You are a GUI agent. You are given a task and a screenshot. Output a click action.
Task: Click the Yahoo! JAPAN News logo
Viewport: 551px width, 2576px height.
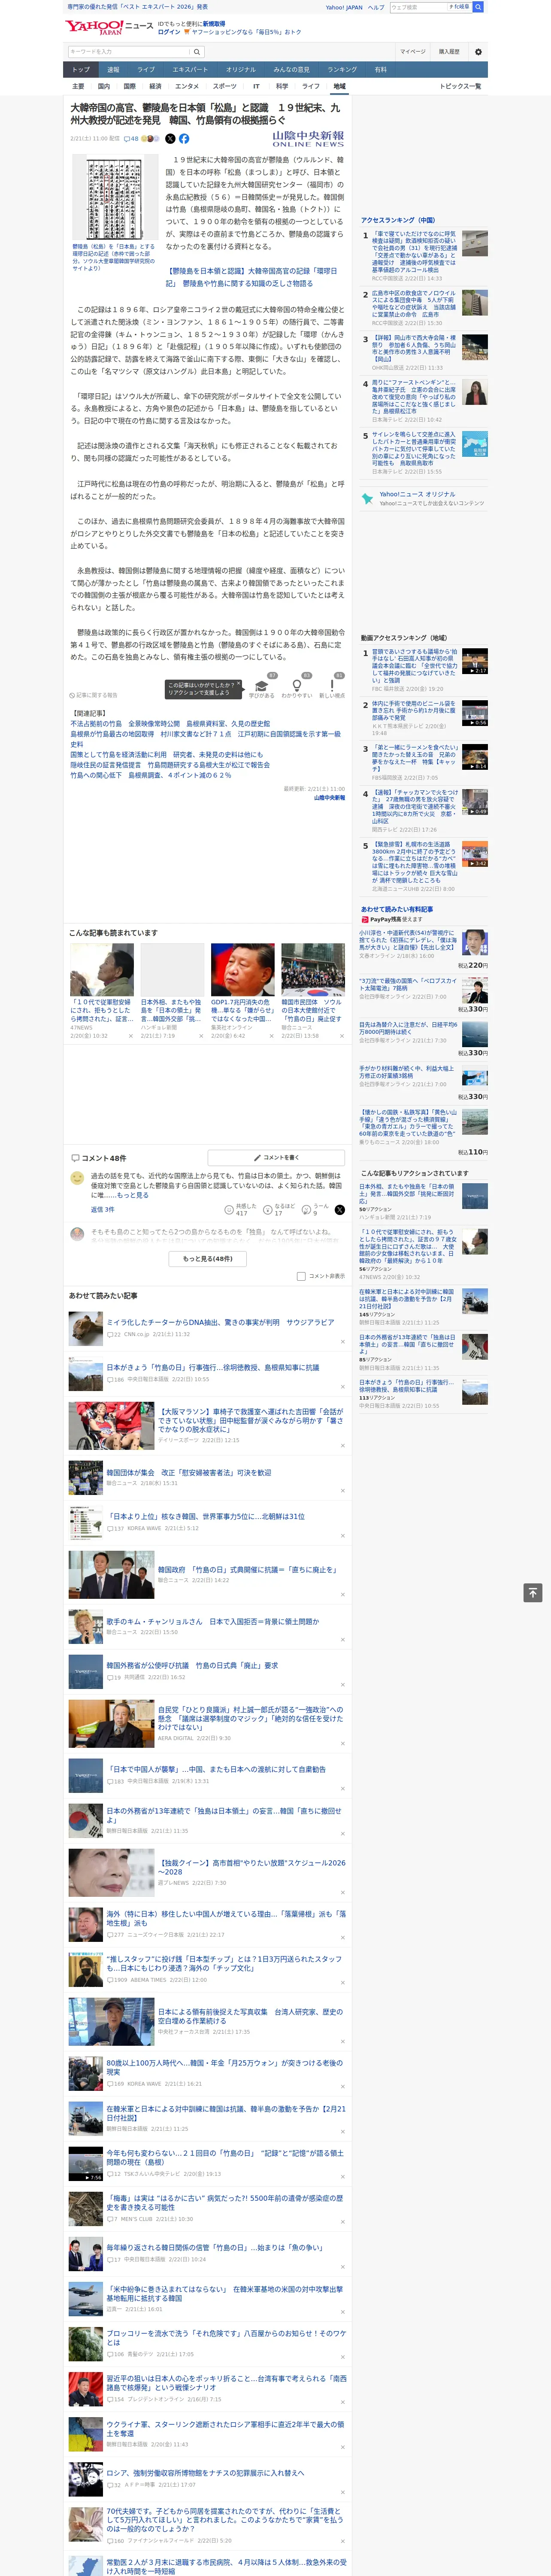tap(109, 27)
